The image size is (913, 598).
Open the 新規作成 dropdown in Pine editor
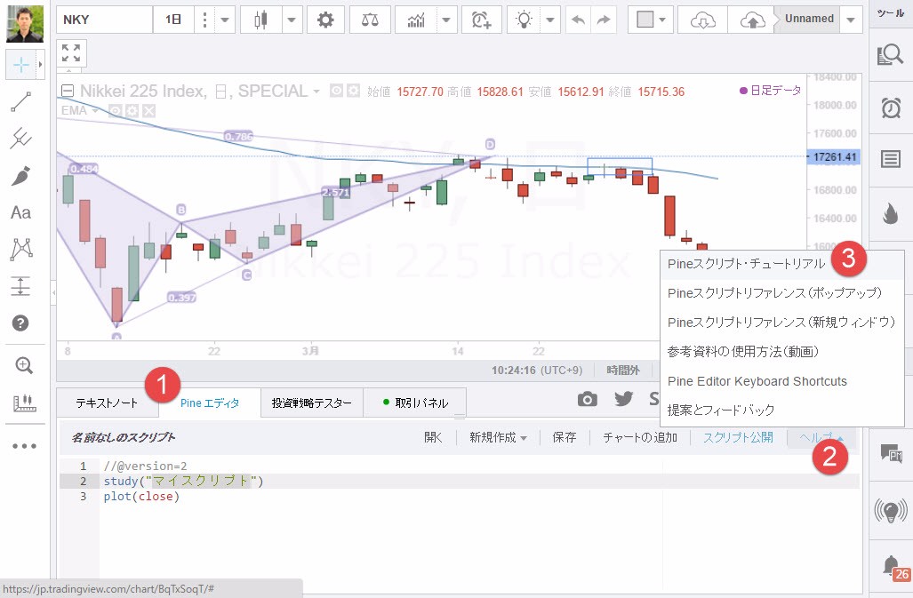point(498,437)
